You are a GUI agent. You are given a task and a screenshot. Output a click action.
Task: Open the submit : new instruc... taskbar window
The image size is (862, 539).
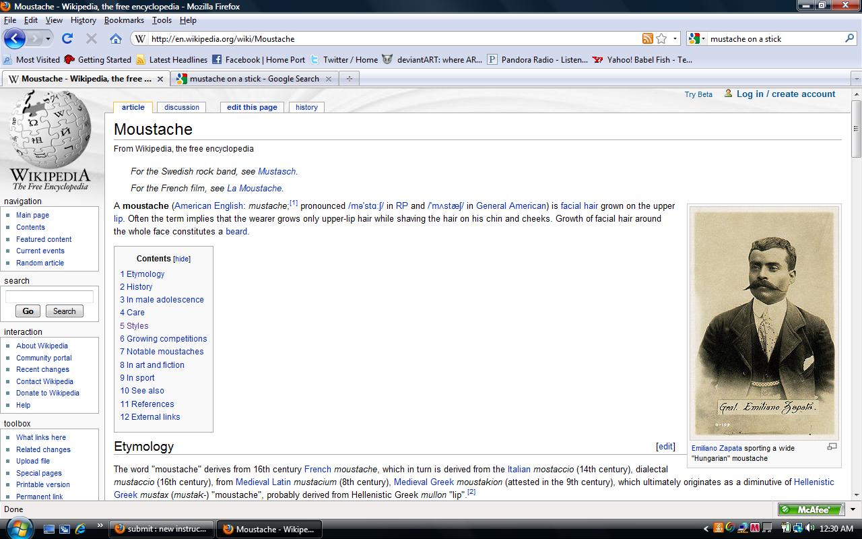162,529
